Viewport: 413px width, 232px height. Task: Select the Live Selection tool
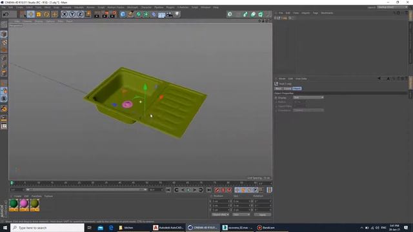point(23,14)
